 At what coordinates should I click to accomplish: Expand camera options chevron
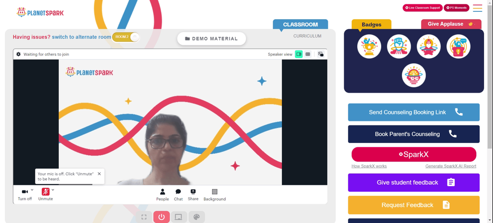pos(32,189)
